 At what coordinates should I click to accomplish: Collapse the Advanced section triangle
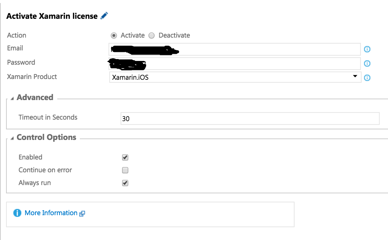pos(12,99)
